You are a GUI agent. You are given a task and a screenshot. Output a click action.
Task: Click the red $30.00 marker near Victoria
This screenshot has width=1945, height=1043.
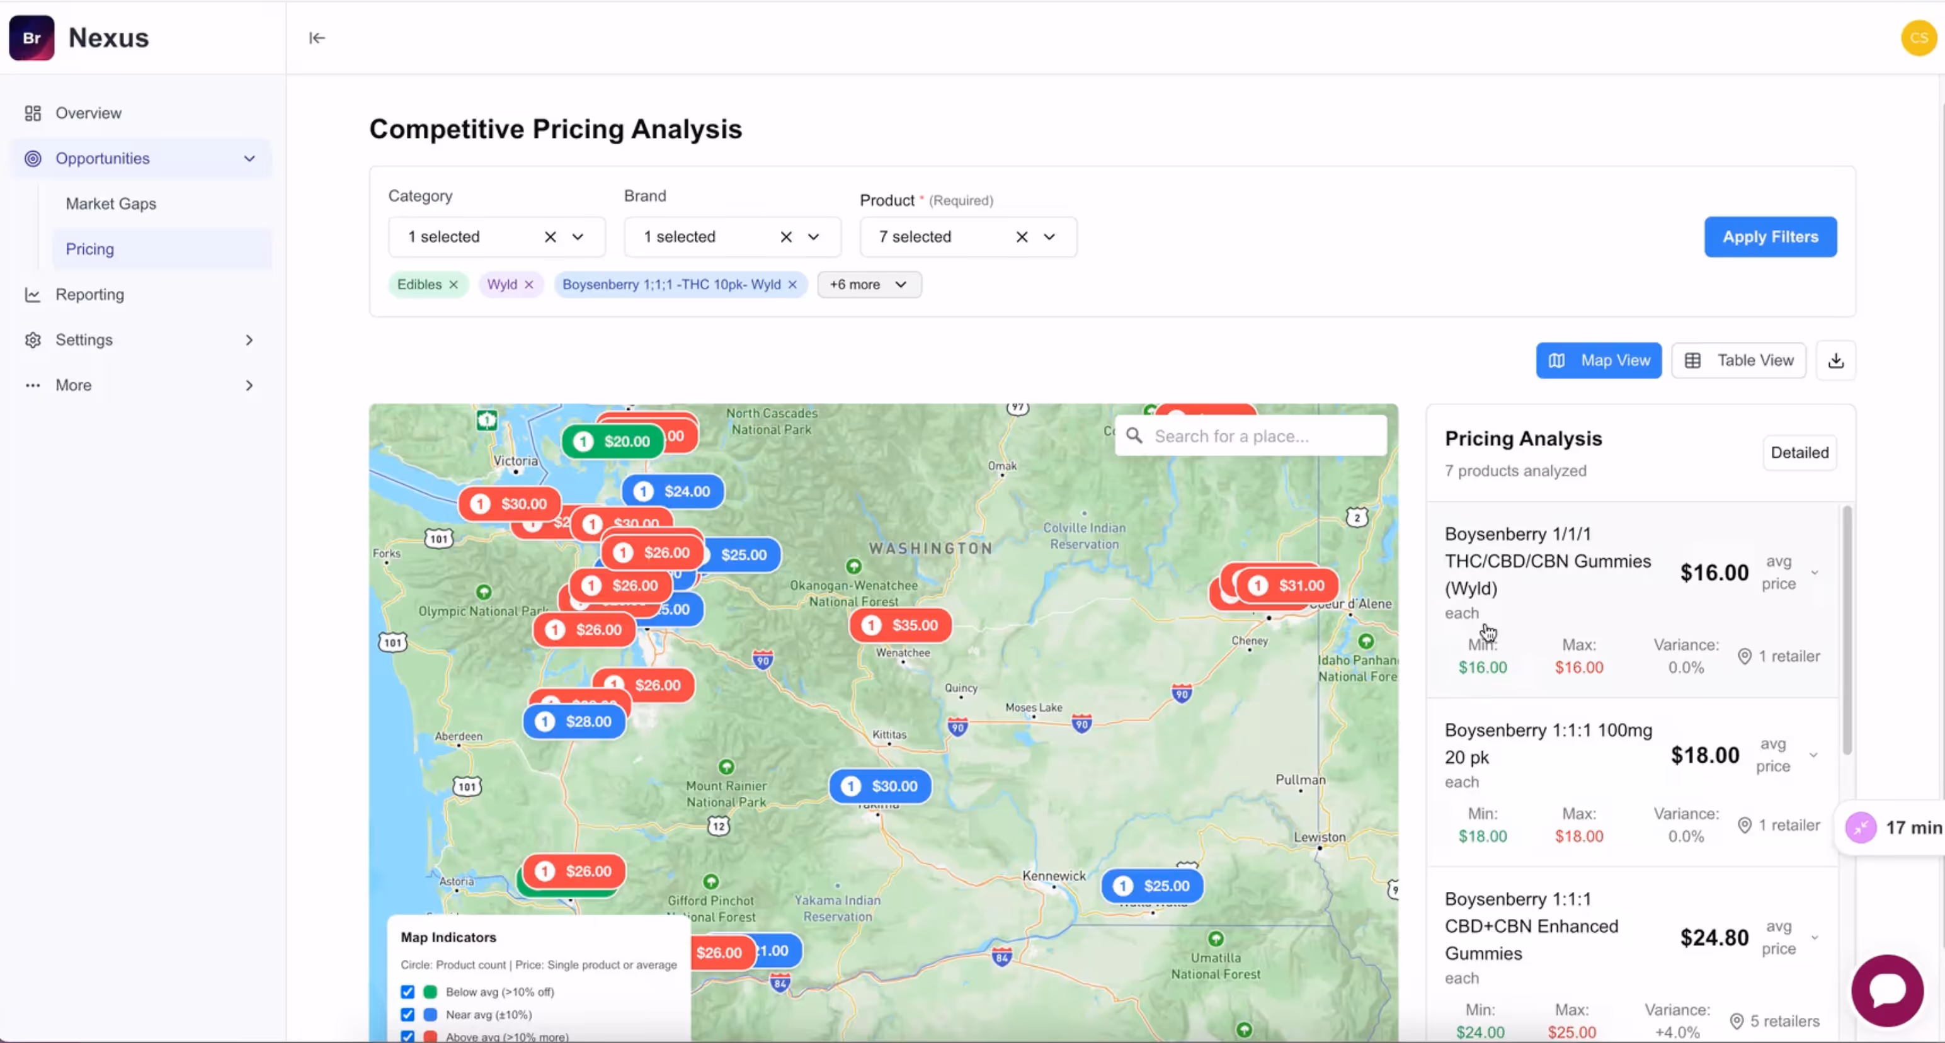(x=510, y=504)
